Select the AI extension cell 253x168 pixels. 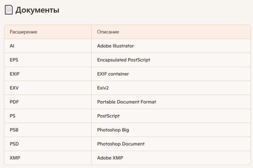click(x=12, y=46)
